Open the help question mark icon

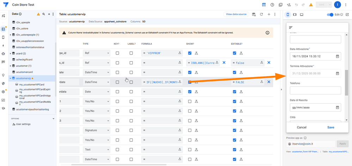(x=272, y=5)
